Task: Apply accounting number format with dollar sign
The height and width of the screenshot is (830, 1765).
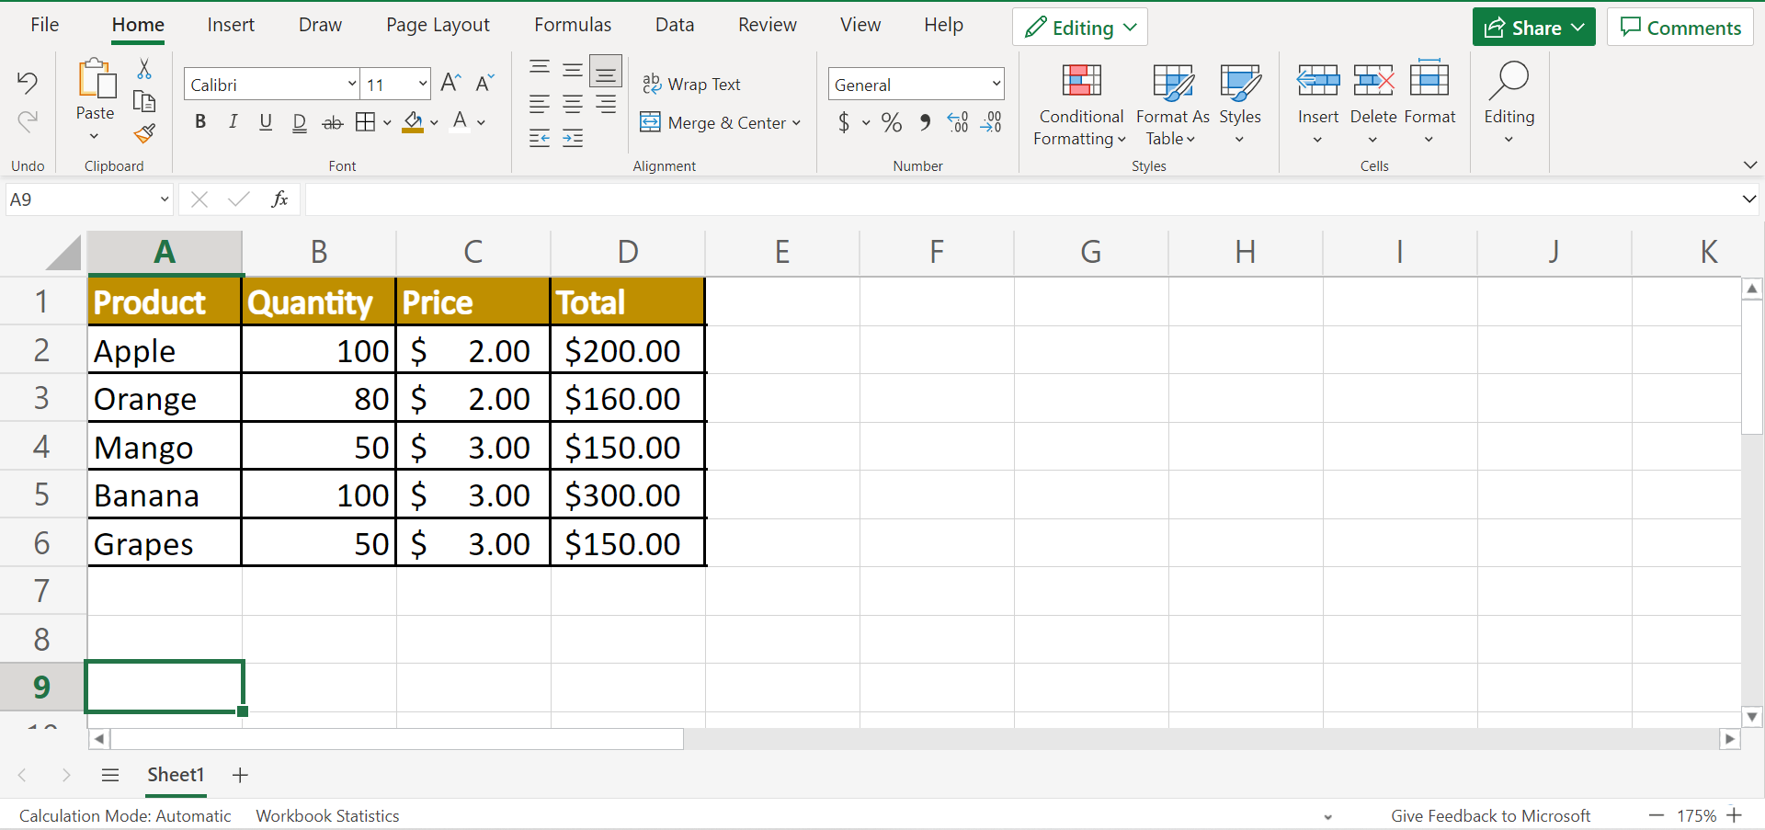Action: (844, 122)
